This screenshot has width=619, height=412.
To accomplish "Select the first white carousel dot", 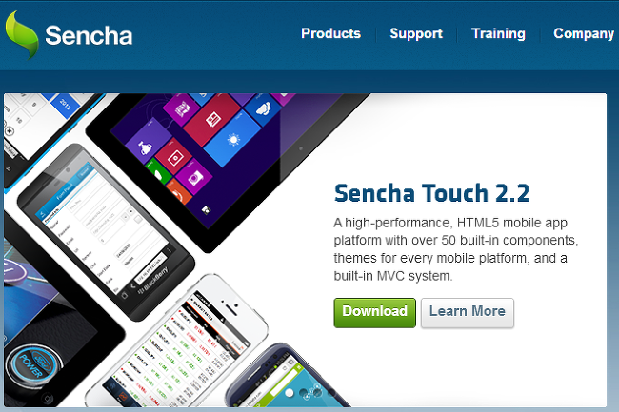I will [x=289, y=393].
